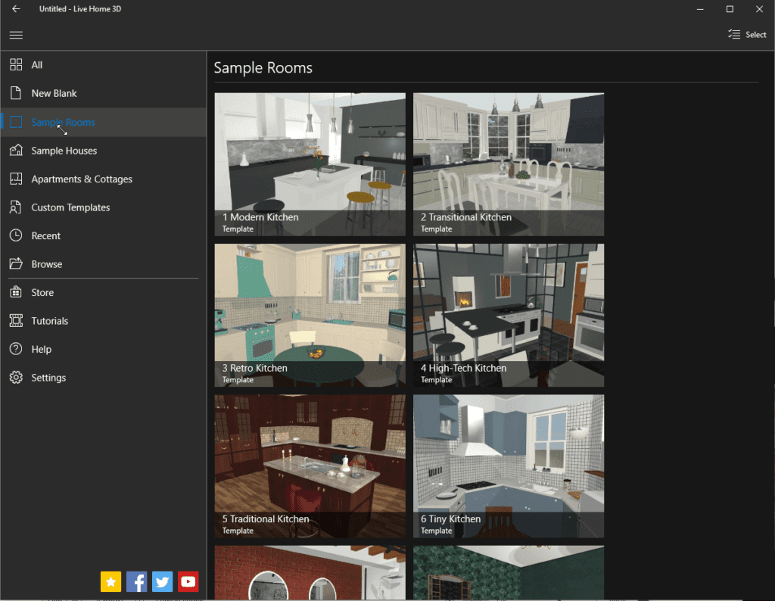This screenshot has width=775, height=601.
Task: Click the Untitled - Live Home 3D title
Action: [80, 9]
